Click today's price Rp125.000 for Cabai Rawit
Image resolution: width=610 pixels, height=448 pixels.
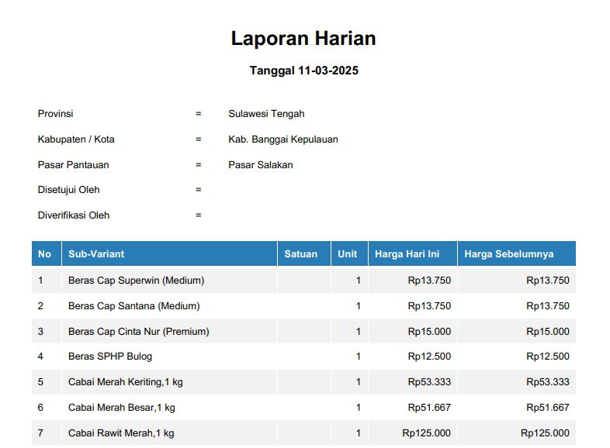tap(426, 433)
